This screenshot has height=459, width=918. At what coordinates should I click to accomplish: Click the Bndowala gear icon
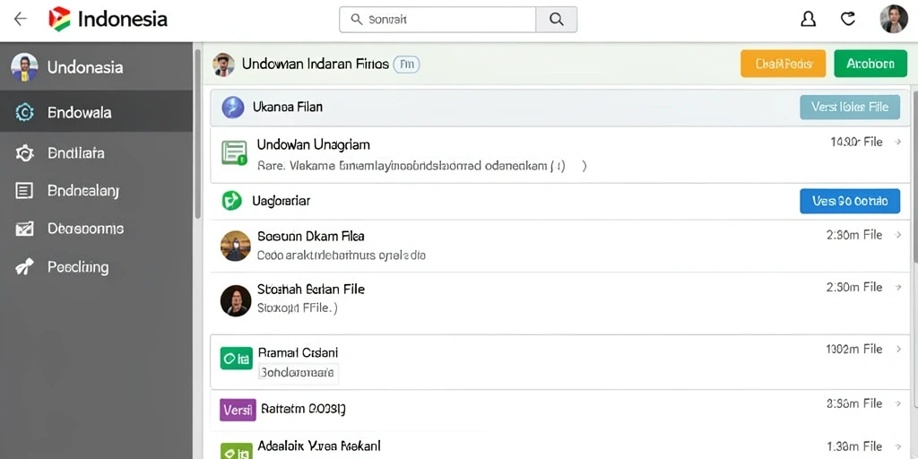(x=24, y=112)
